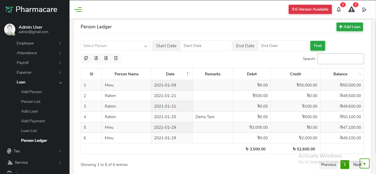376x174 pixels.
Task: Click the scroll-to-top arrow button
Action: point(364,163)
